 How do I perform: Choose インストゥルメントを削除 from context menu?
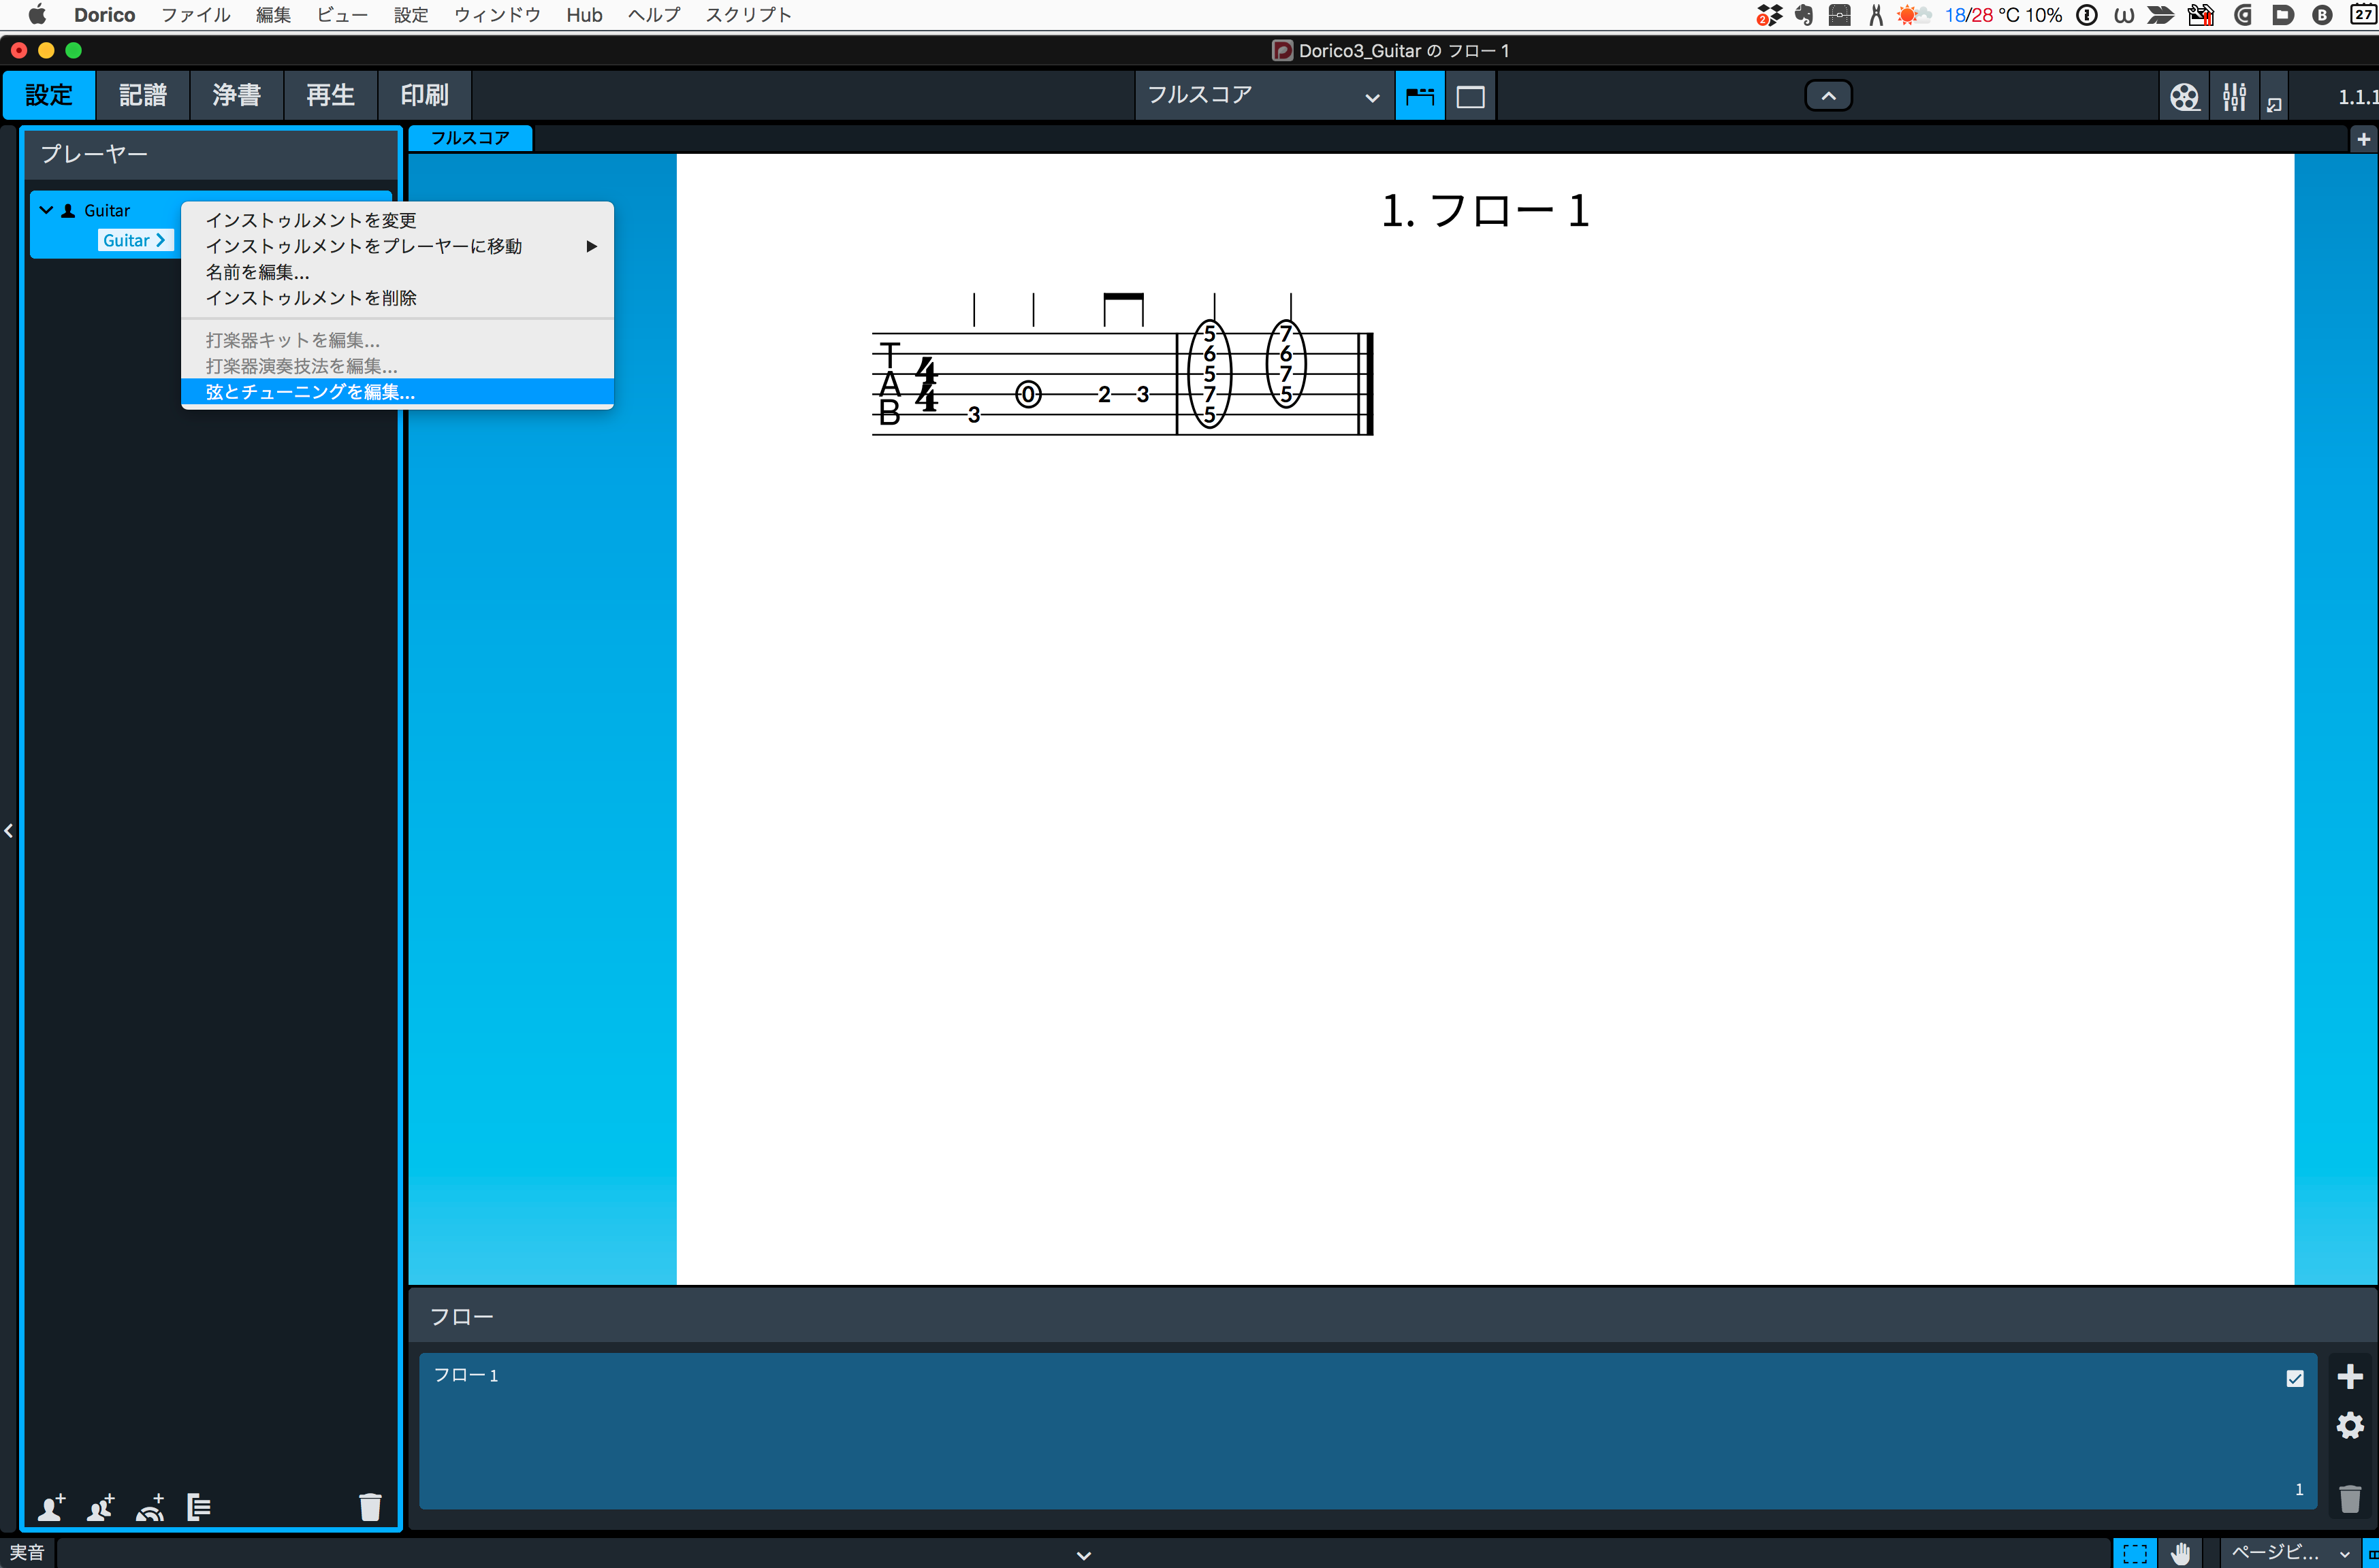pos(397,298)
